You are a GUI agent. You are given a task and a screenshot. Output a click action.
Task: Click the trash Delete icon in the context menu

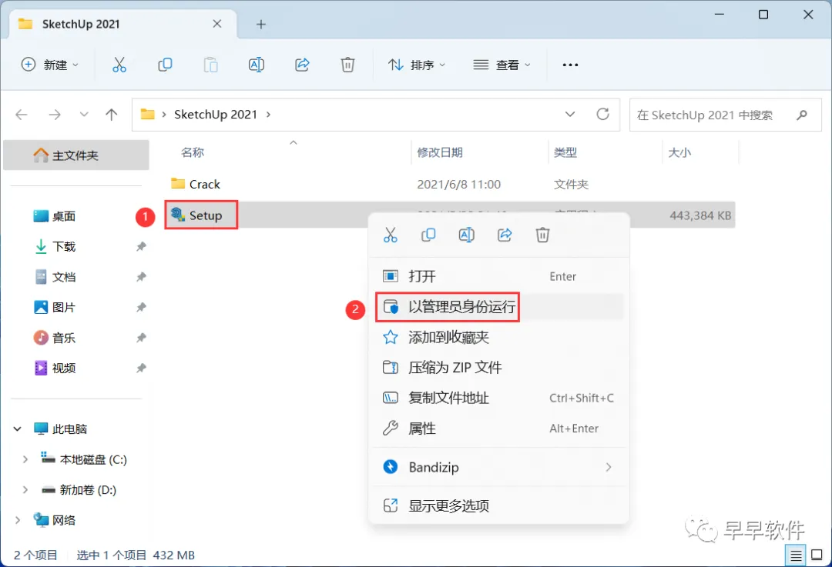[542, 235]
